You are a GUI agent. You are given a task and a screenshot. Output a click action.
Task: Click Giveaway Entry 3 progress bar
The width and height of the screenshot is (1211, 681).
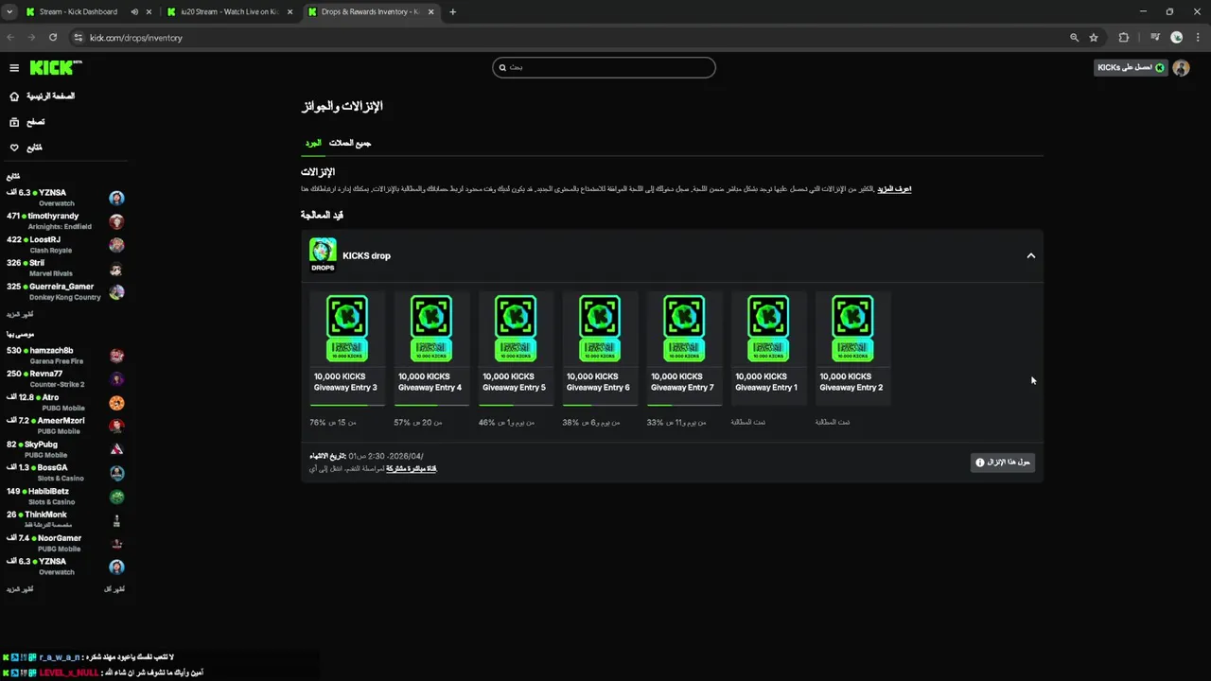[347, 405]
